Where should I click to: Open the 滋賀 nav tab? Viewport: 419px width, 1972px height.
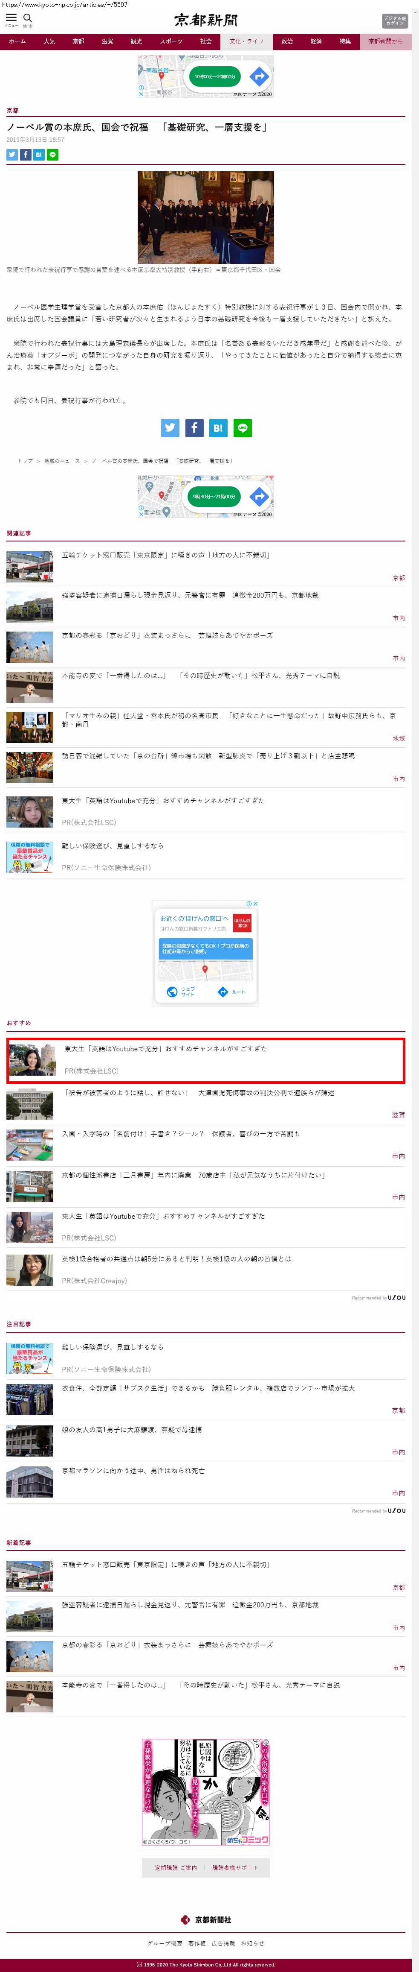tap(107, 41)
